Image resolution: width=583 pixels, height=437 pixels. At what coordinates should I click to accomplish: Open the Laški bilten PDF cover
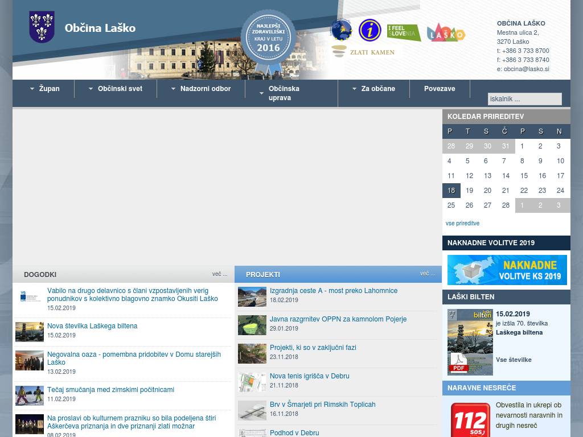coord(470,341)
